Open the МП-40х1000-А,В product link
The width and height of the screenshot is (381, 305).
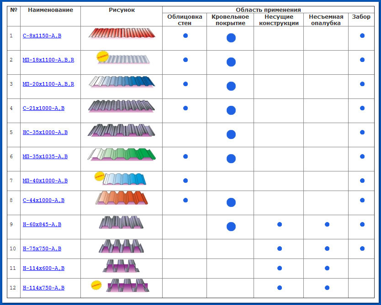(45, 181)
